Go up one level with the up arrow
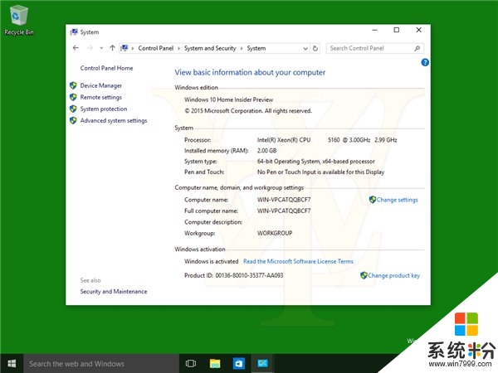 (x=112, y=48)
